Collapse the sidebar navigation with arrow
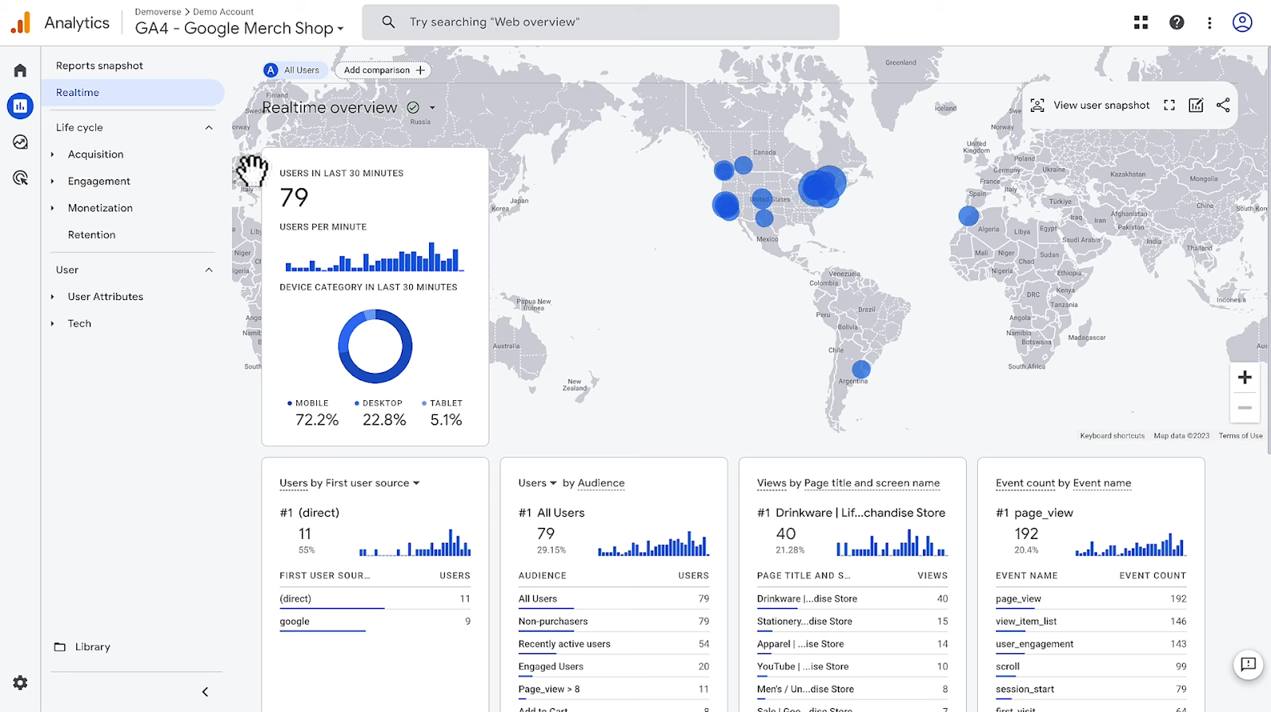Viewport: 1271px width, 712px height. [x=205, y=692]
